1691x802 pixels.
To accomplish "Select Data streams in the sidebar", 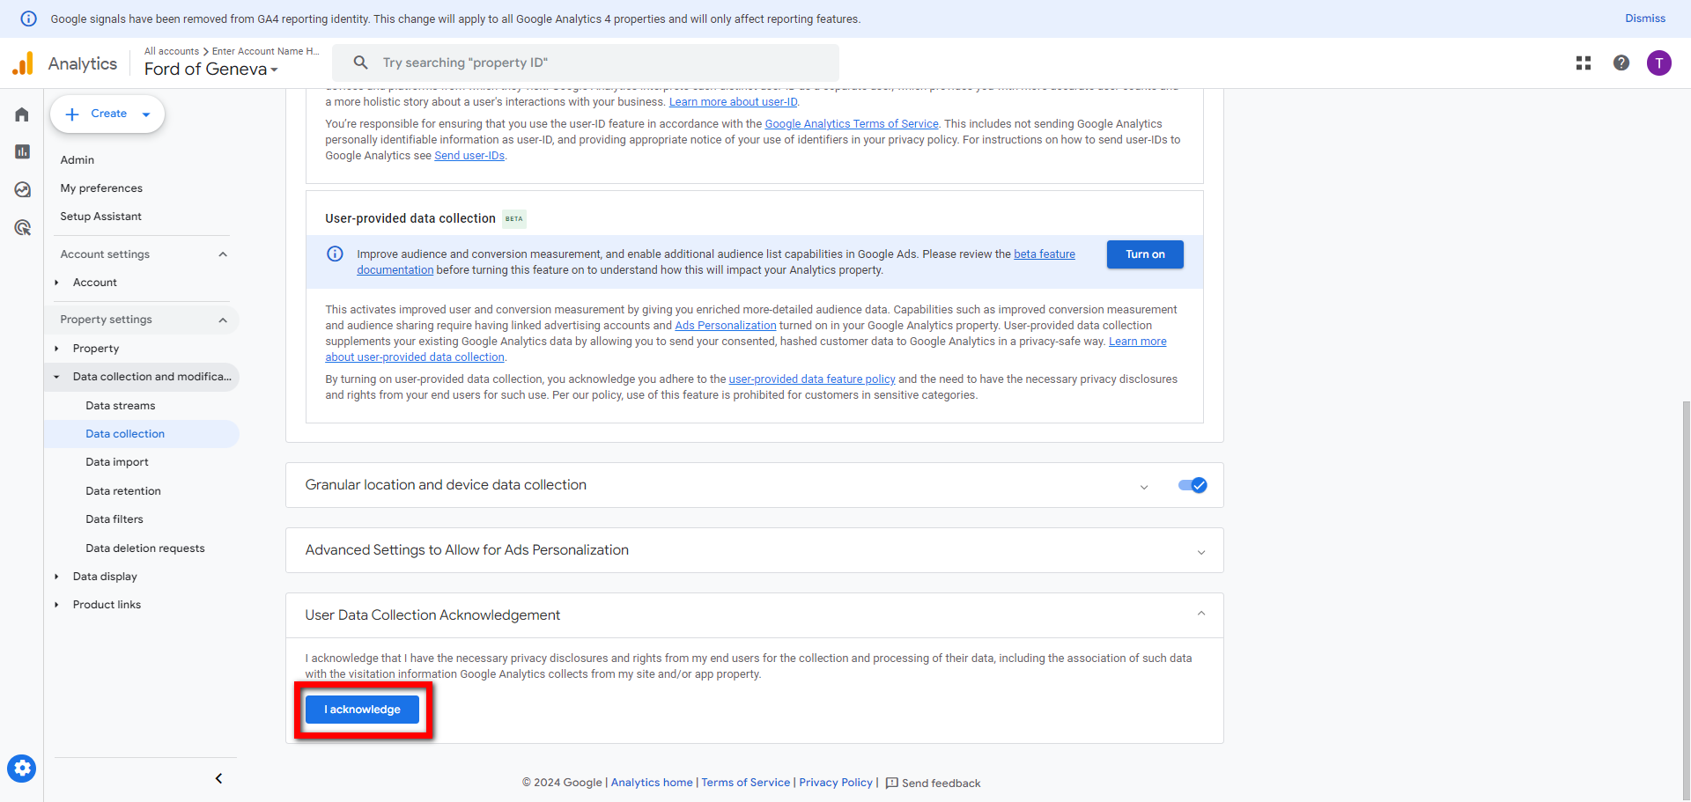I will coord(120,405).
